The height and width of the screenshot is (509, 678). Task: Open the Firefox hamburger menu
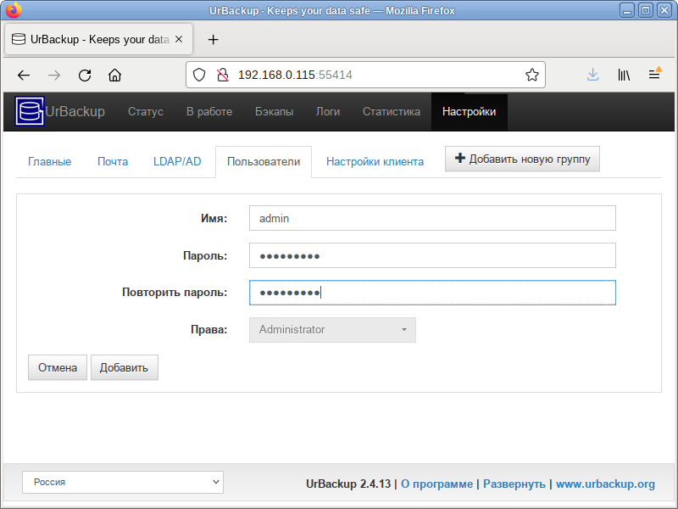(x=654, y=75)
